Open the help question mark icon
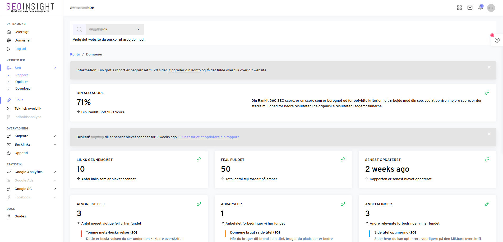Viewport: 503px width, 242px height. (497, 40)
